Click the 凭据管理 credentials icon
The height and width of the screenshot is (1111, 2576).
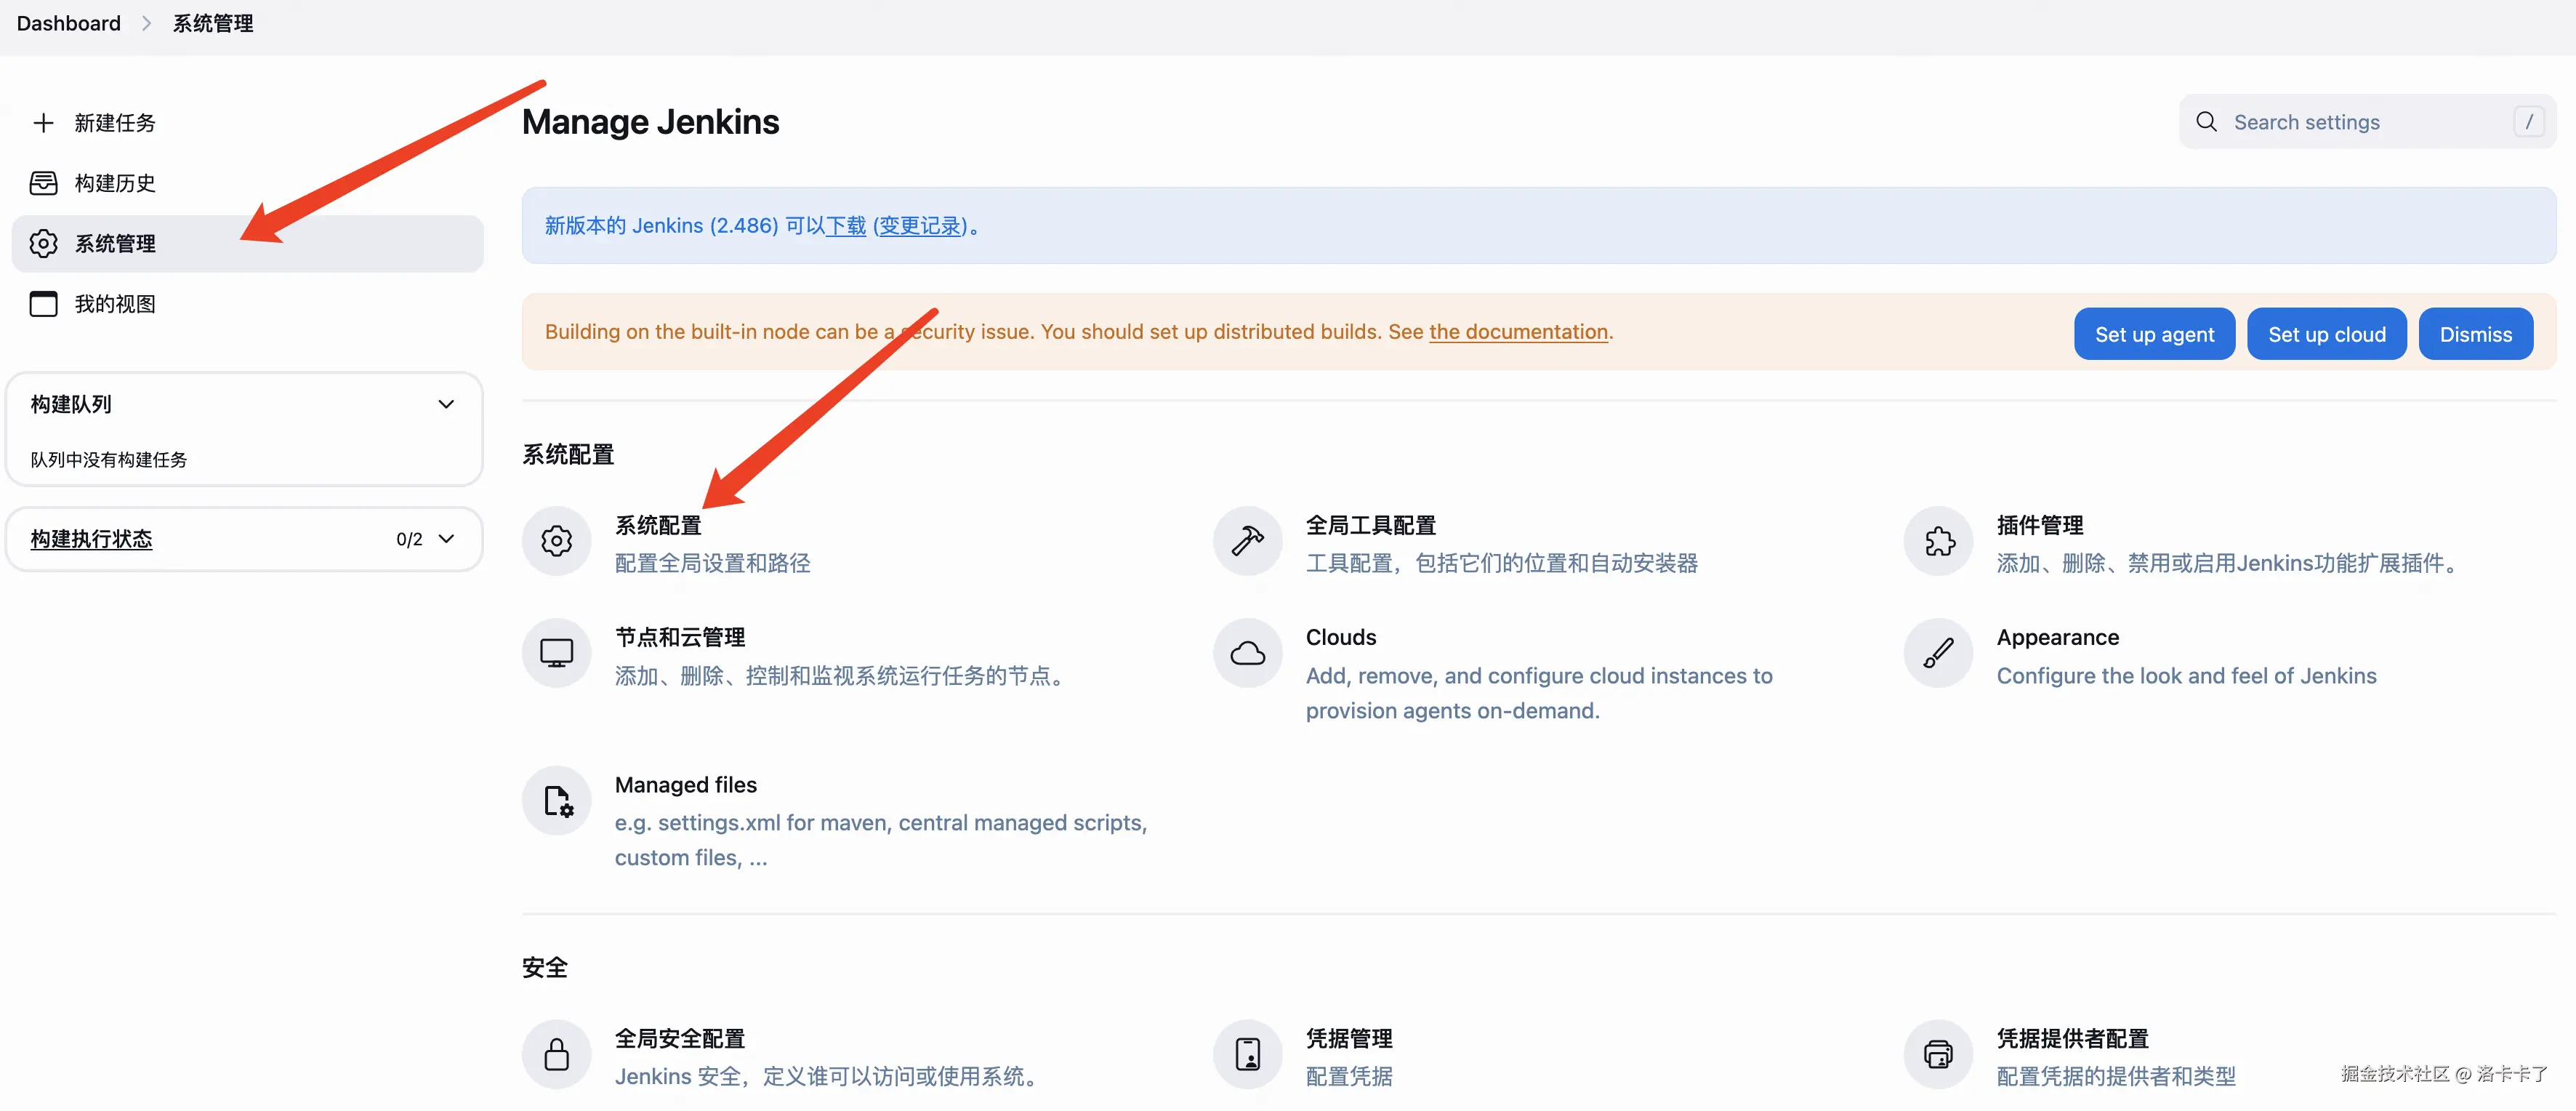[1247, 1054]
